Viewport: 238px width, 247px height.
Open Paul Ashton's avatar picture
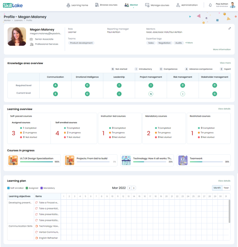(x=232, y=5)
